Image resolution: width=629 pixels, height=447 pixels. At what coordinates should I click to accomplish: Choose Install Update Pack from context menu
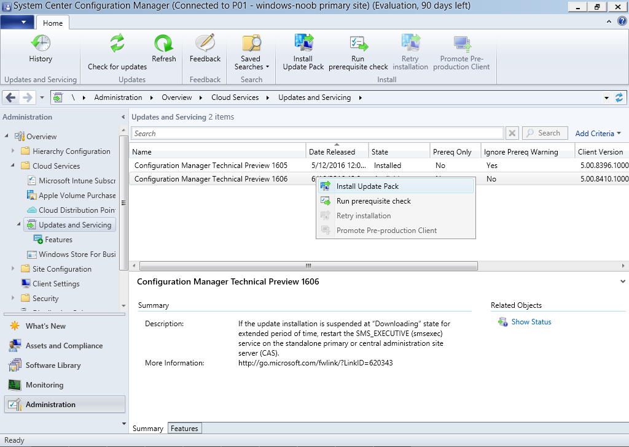[x=396, y=186]
